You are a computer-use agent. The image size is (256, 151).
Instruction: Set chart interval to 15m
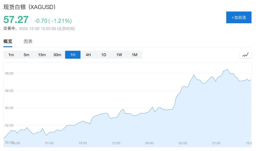pos(42,55)
